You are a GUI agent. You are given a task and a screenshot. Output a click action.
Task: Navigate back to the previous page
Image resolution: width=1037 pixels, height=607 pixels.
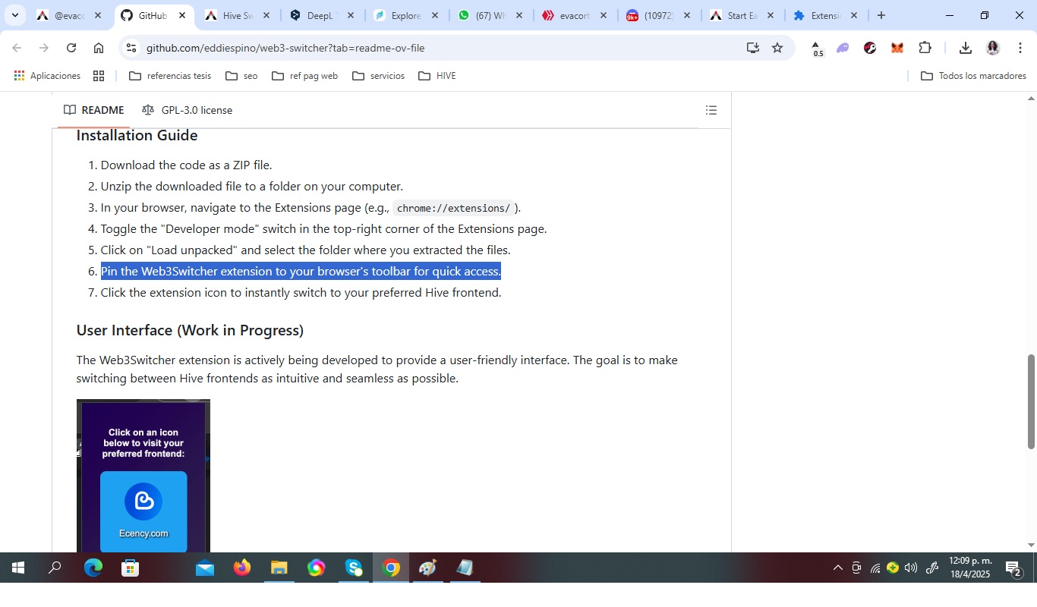pos(17,48)
